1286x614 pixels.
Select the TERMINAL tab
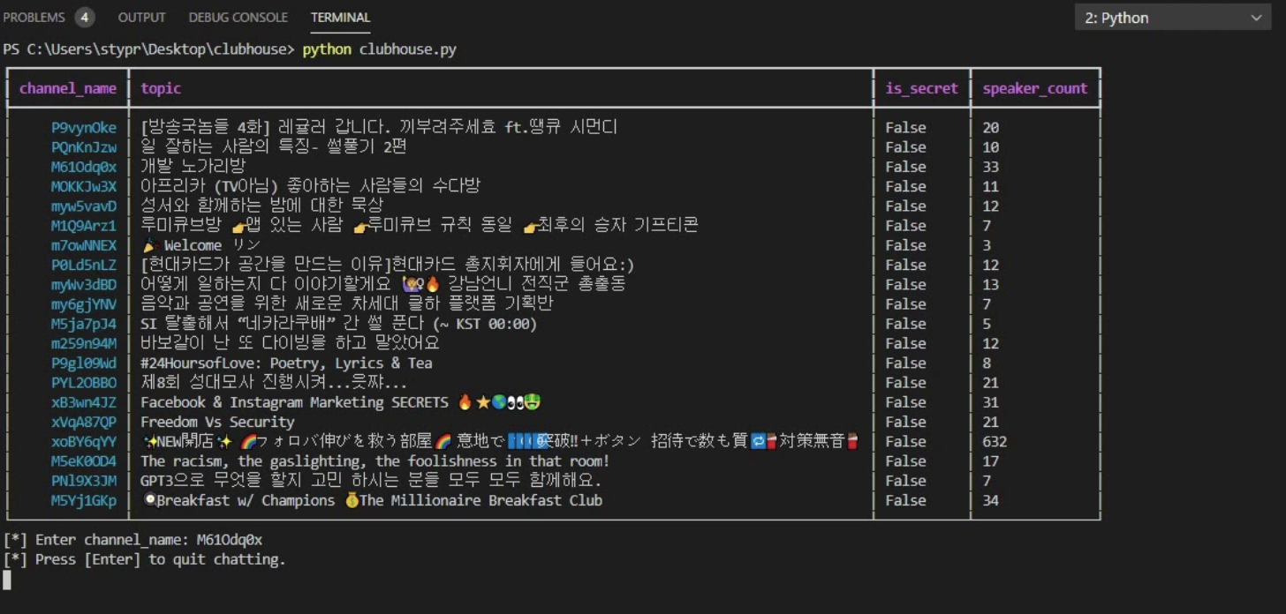point(339,17)
